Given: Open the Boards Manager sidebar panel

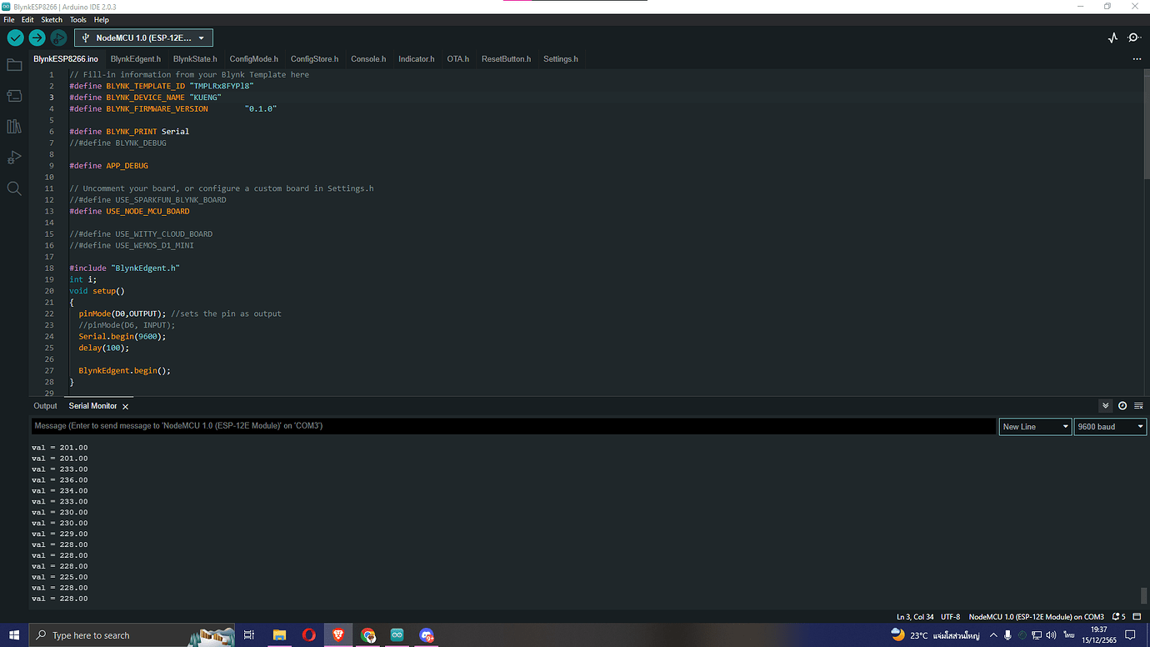Looking at the screenshot, I should click(14, 96).
